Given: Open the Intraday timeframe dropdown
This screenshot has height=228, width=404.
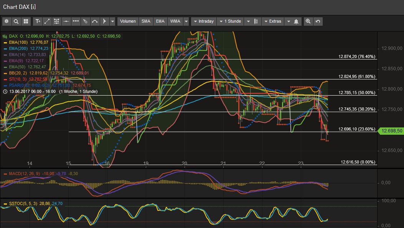Looking at the screenshot, I should 203,21.
